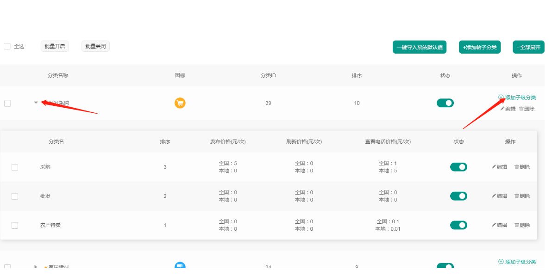Expand the 家居建材 category row
The height and width of the screenshot is (275, 552).
click(x=36, y=267)
